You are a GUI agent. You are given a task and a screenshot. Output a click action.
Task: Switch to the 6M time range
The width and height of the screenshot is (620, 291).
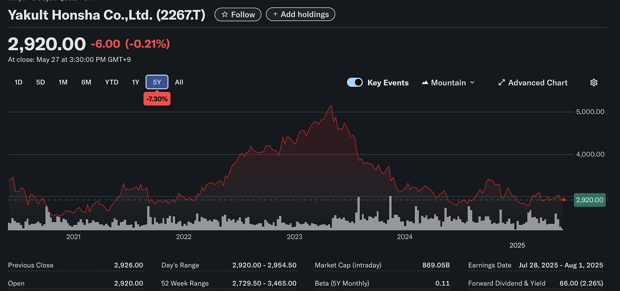(x=86, y=82)
